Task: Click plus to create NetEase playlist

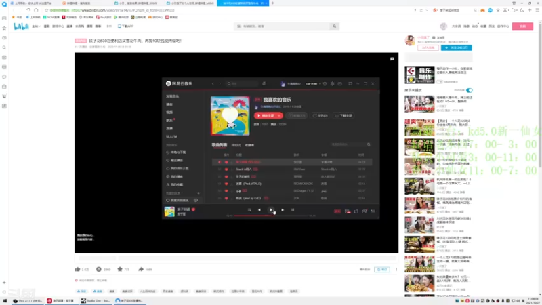Action: (x=199, y=193)
